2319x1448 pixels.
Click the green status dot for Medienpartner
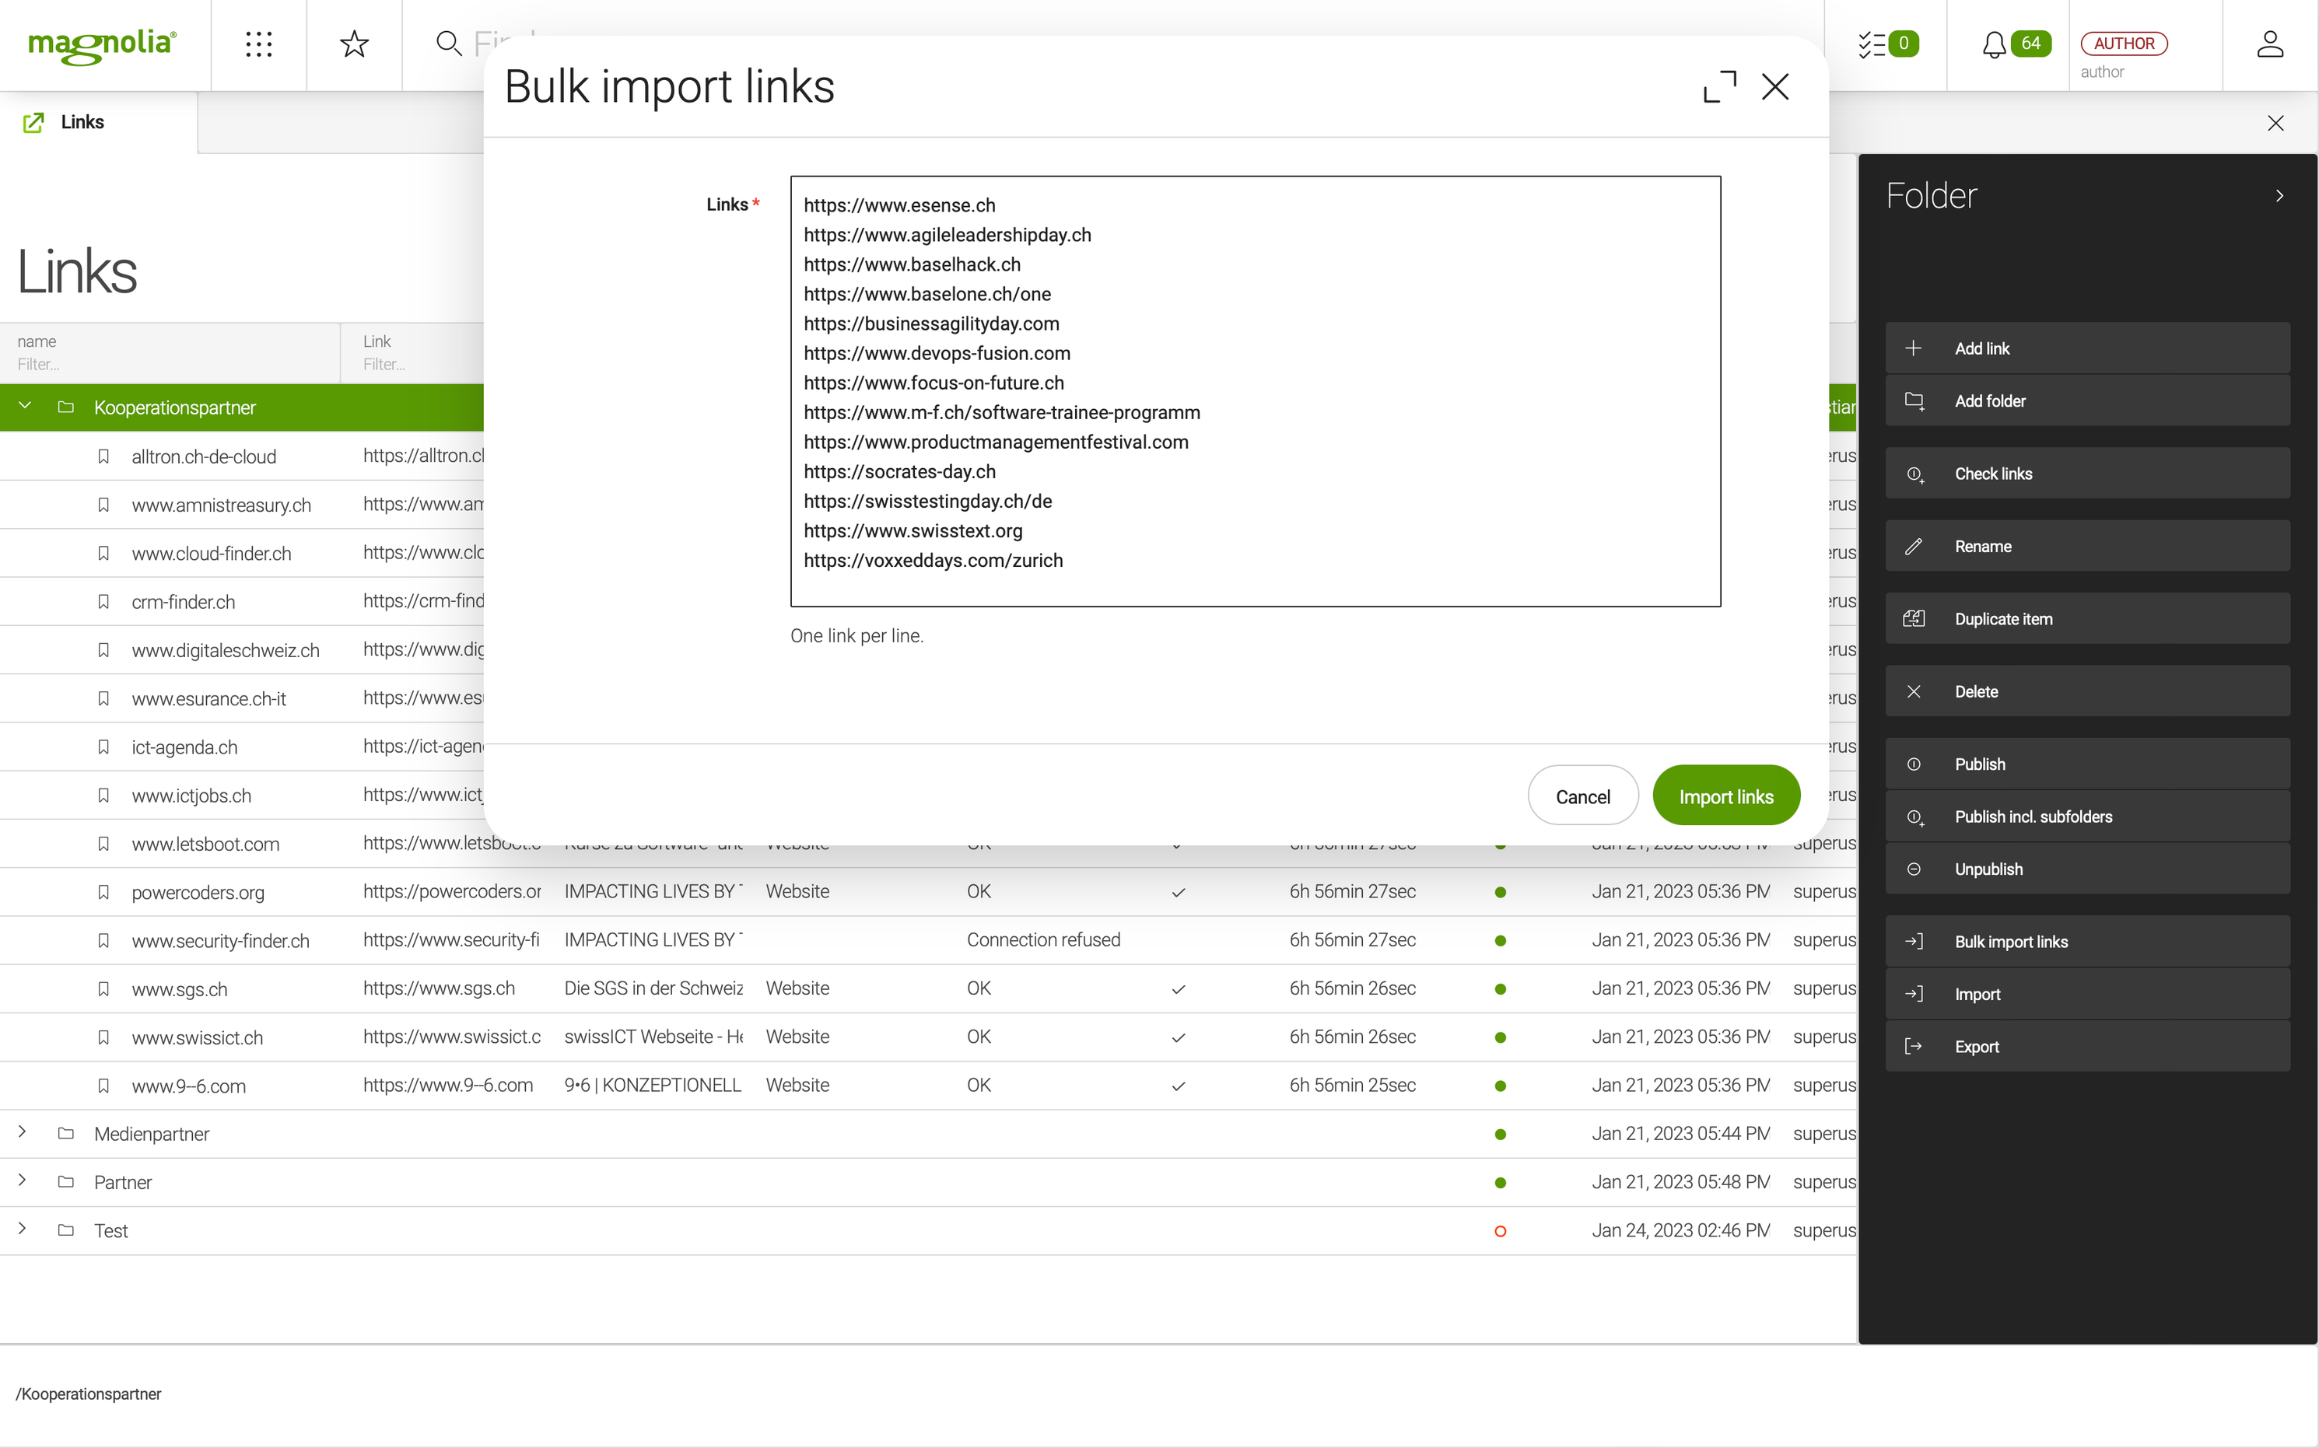pyautogui.click(x=1500, y=1134)
